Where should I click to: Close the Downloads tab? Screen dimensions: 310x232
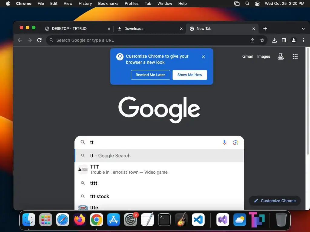pyautogui.click(x=181, y=29)
